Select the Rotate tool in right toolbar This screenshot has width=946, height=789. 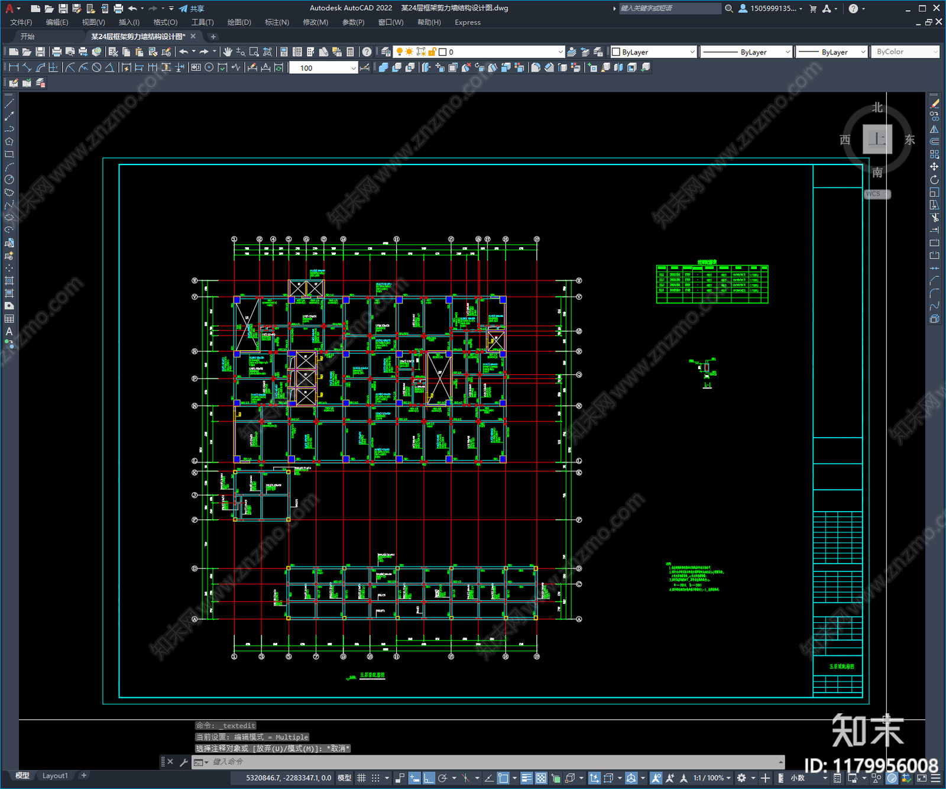pos(934,179)
